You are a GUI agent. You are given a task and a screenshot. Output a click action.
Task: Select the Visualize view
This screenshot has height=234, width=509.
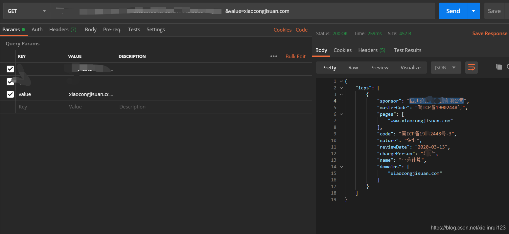click(x=410, y=68)
